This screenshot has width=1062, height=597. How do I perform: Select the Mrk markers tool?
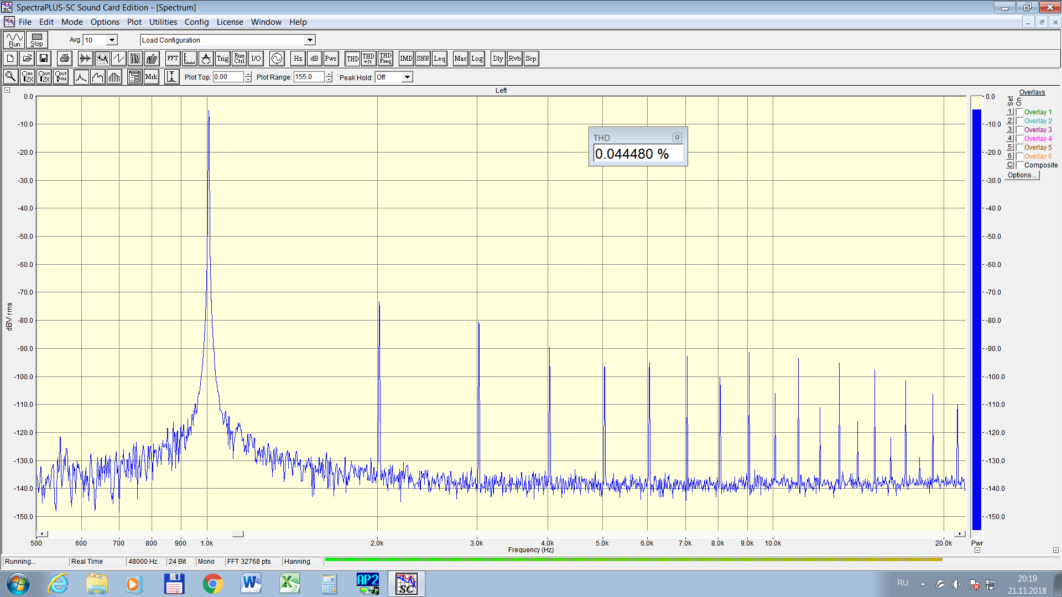point(151,77)
